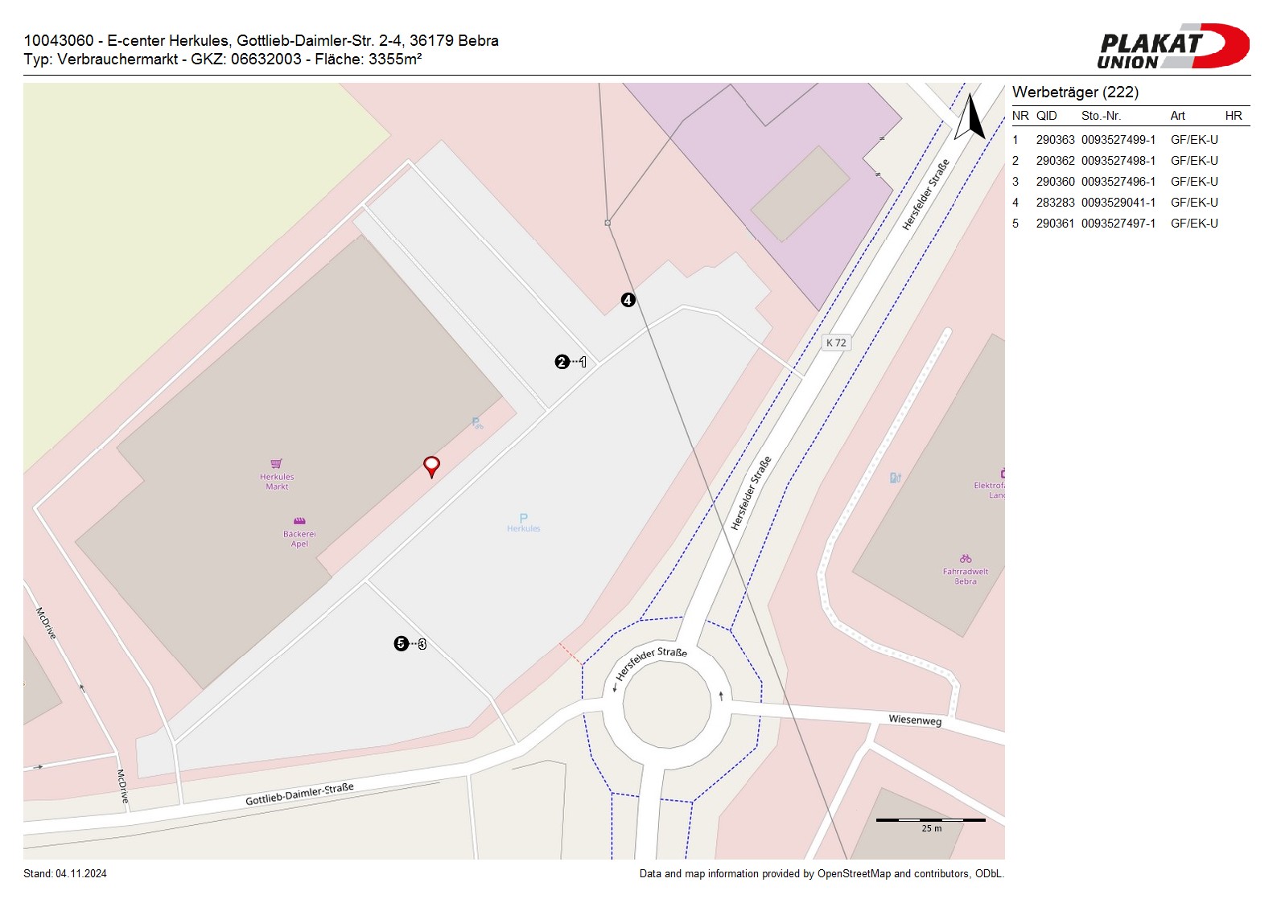Select table row with QID 283283
This screenshot has width=1277, height=903.
(1114, 203)
